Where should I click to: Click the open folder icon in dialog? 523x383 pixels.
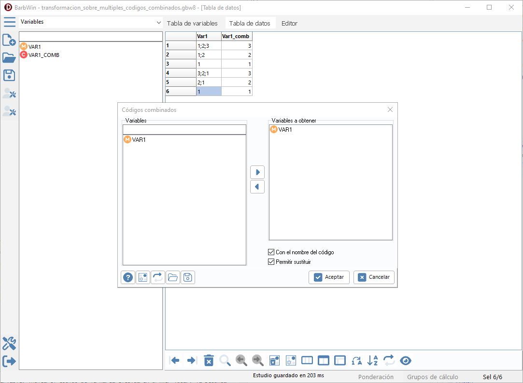pyautogui.click(x=173, y=277)
